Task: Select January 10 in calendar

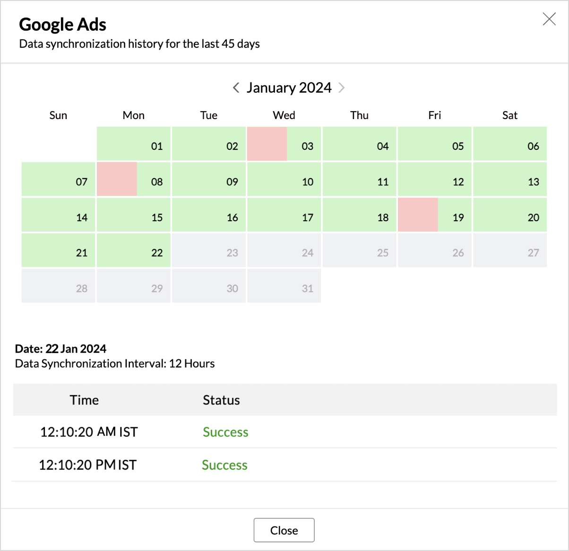Action: pyautogui.click(x=284, y=179)
